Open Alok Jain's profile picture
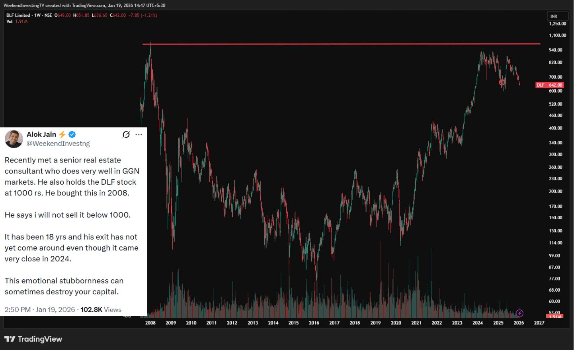574x350 pixels. (14, 139)
